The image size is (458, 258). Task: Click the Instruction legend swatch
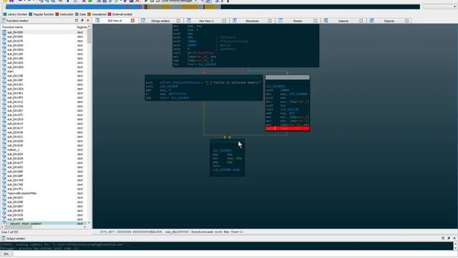pos(57,14)
